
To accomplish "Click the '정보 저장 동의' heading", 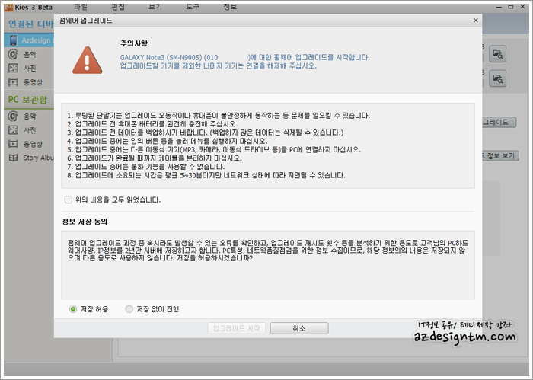I will 85,222.
